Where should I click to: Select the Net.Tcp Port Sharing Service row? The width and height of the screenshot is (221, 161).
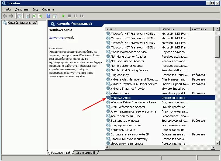(160, 70)
